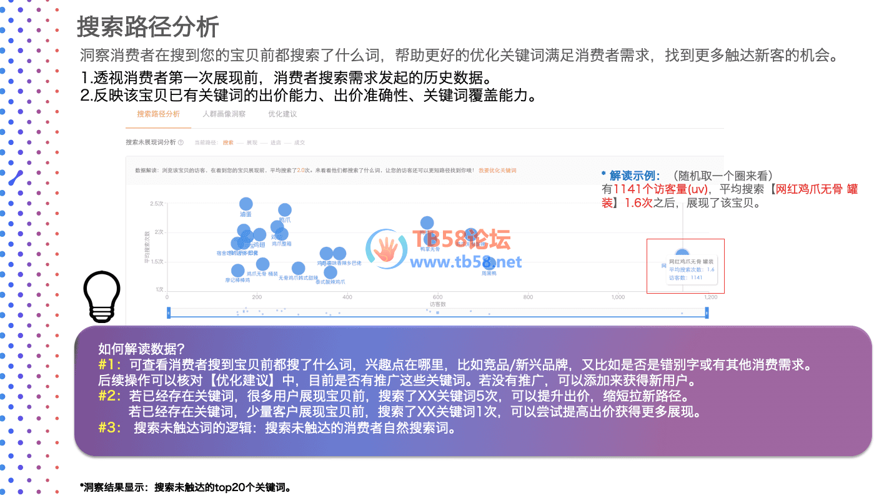Click the 卤蛋 bubble in the chart
This screenshot has height=498, width=889.
(x=246, y=204)
